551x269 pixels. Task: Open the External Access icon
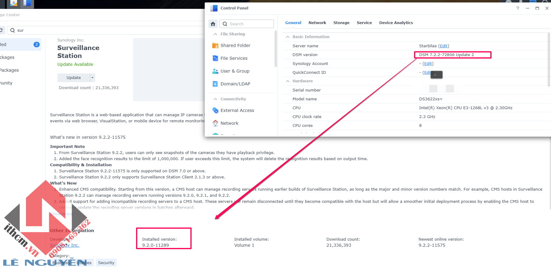(x=215, y=110)
